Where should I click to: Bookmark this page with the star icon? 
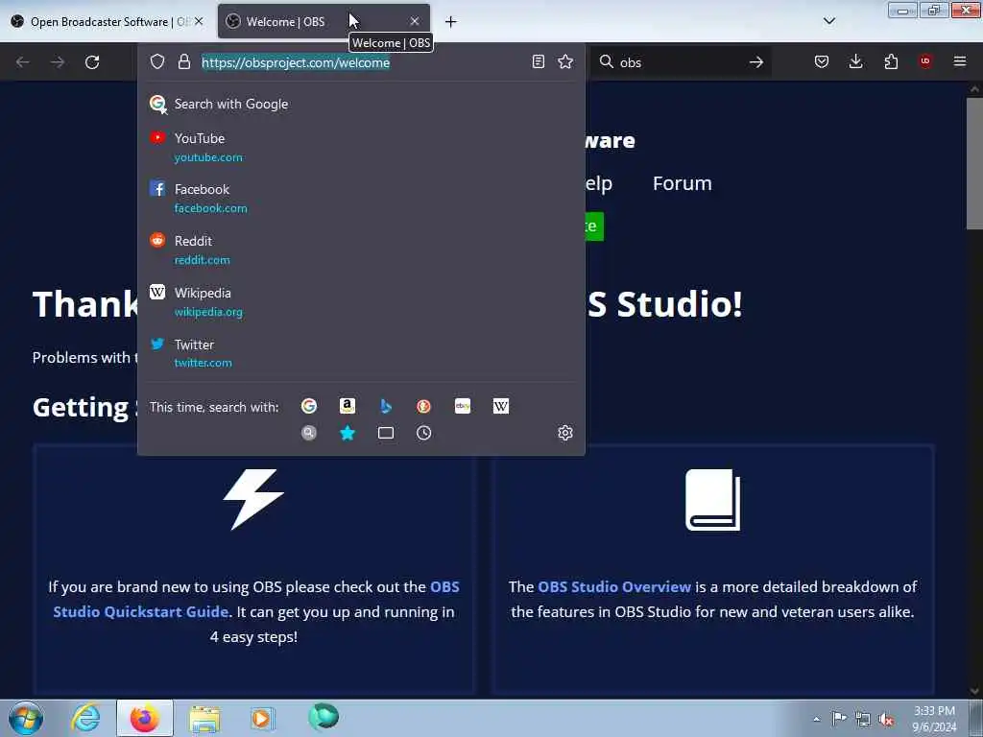coord(565,61)
